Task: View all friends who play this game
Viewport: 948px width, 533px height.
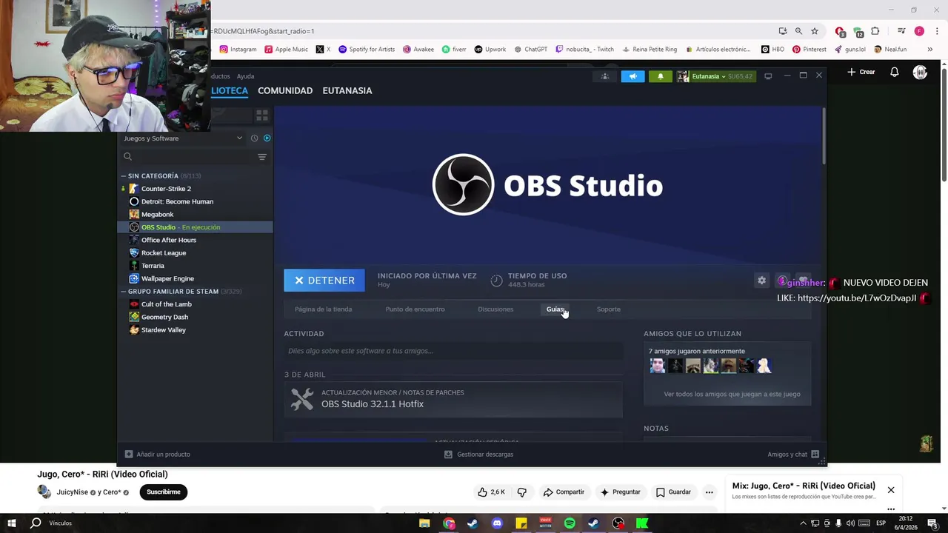Action: pyautogui.click(x=732, y=394)
